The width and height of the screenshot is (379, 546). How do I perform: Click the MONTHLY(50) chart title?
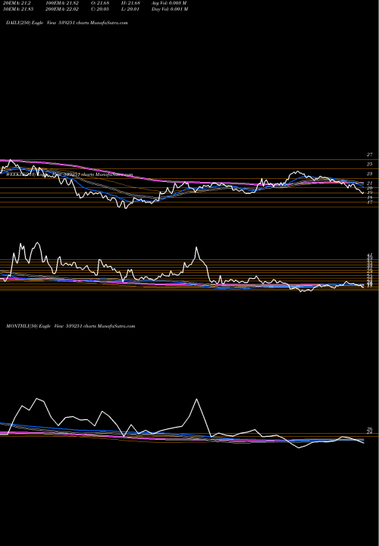(70, 326)
